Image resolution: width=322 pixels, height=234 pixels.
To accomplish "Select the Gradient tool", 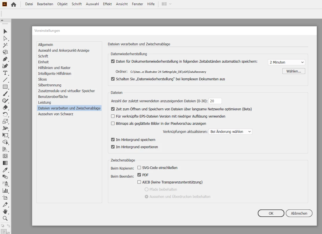I will pyautogui.click(x=5, y=163).
